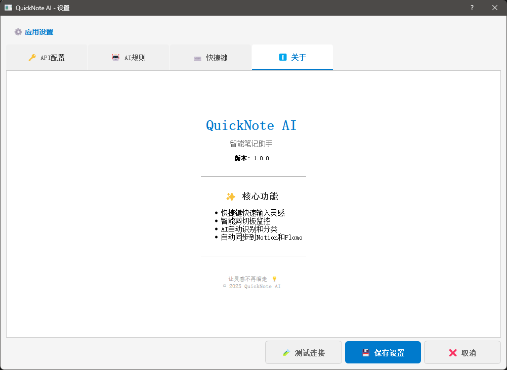Cancel the dialog with 取消 button

[x=461, y=353]
